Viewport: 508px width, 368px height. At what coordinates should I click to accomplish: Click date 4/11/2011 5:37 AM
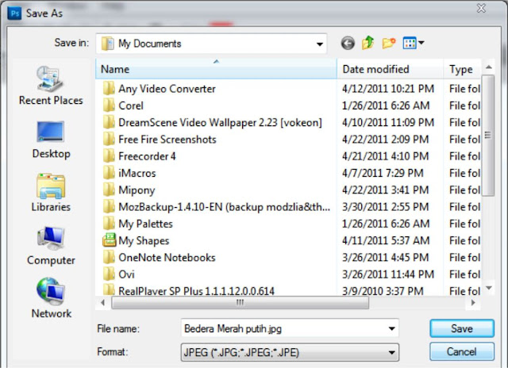point(386,240)
